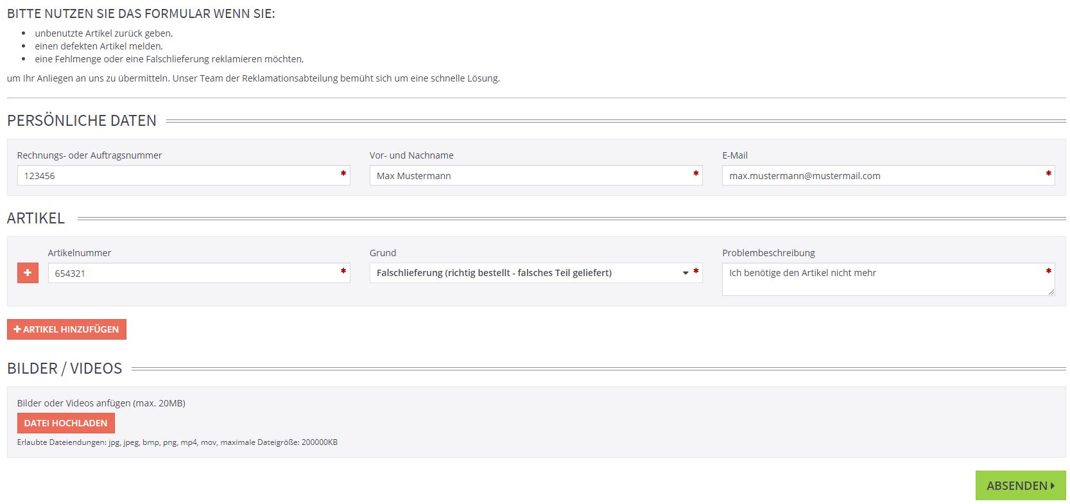
Task: Focus the Vor- und Nachname input
Action: (x=536, y=175)
